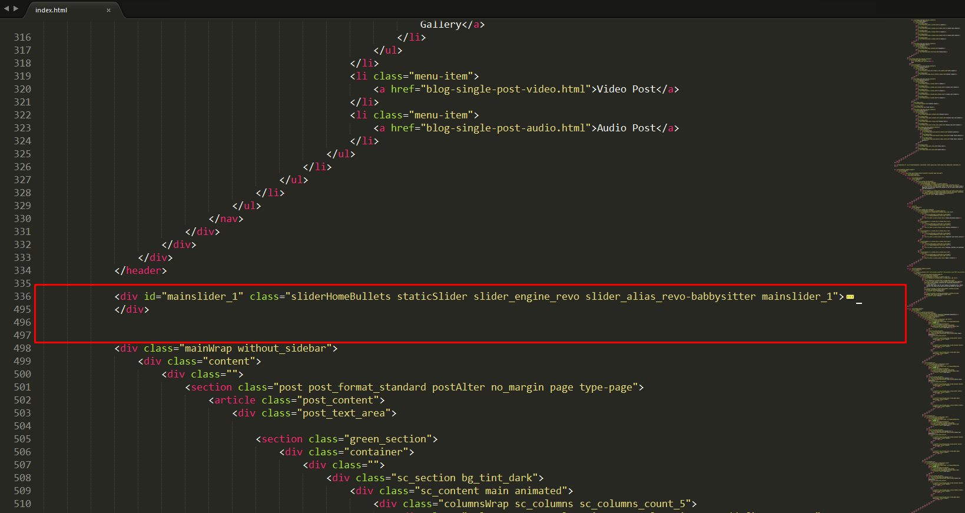Click line number 498 in gutter
Viewport: 965px width, 513px height.
pyautogui.click(x=22, y=348)
